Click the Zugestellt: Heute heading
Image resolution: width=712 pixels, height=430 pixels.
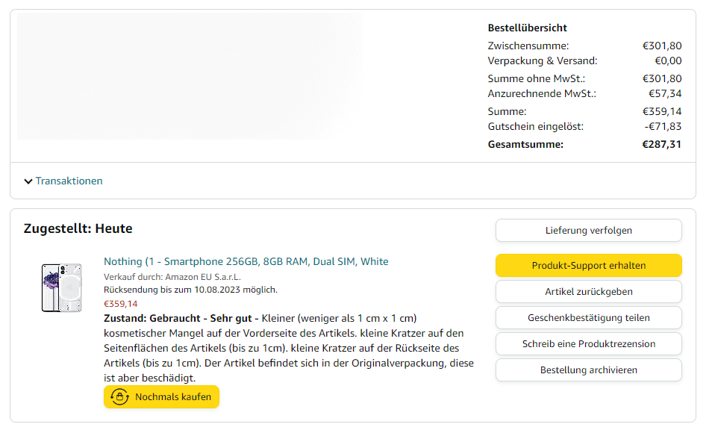pyautogui.click(x=78, y=228)
